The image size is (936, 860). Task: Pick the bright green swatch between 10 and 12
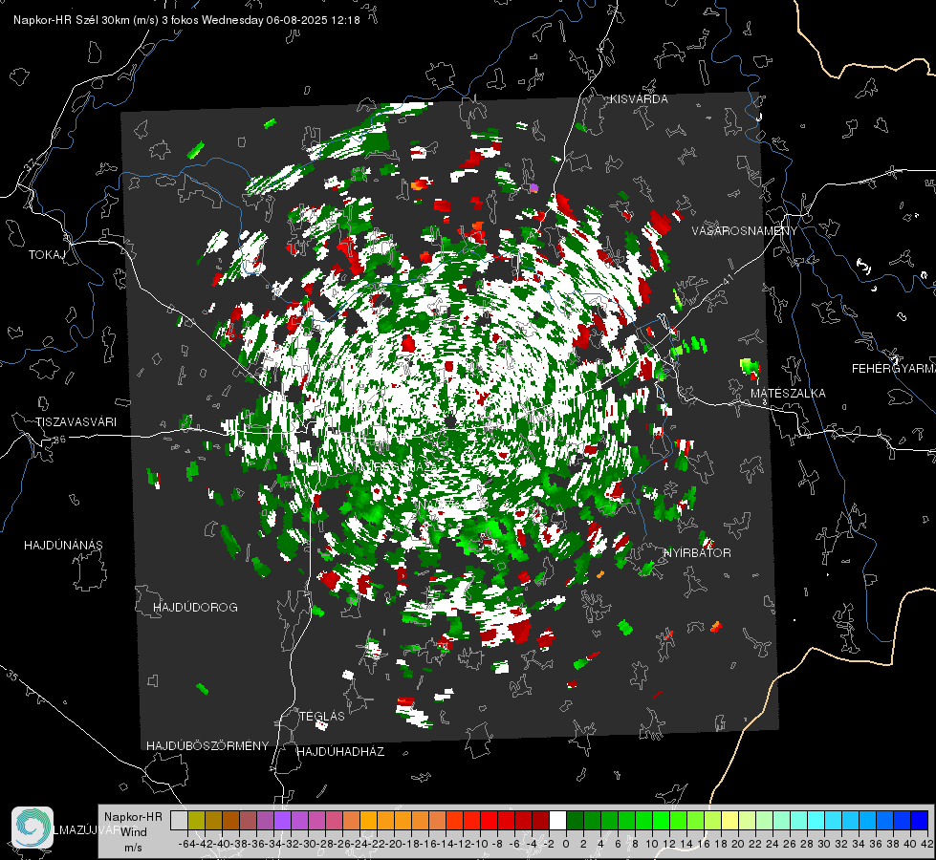coord(661,821)
